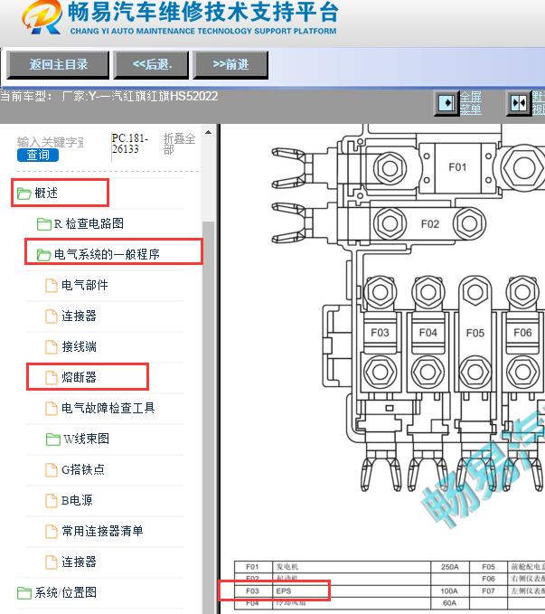Click the folder icon beside W线束图
Screen dimensions: 545x614
coord(52,439)
